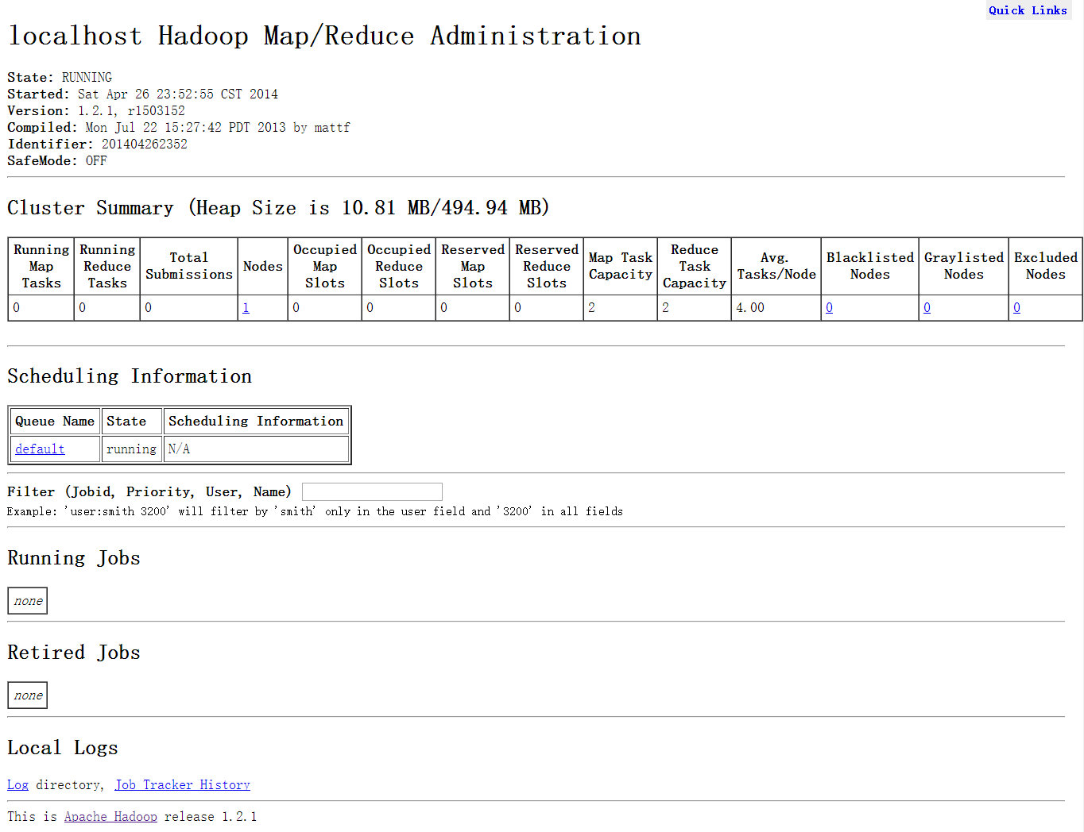This screenshot has width=1084, height=832.
Task: Open the default queue link
Action: [x=40, y=449]
